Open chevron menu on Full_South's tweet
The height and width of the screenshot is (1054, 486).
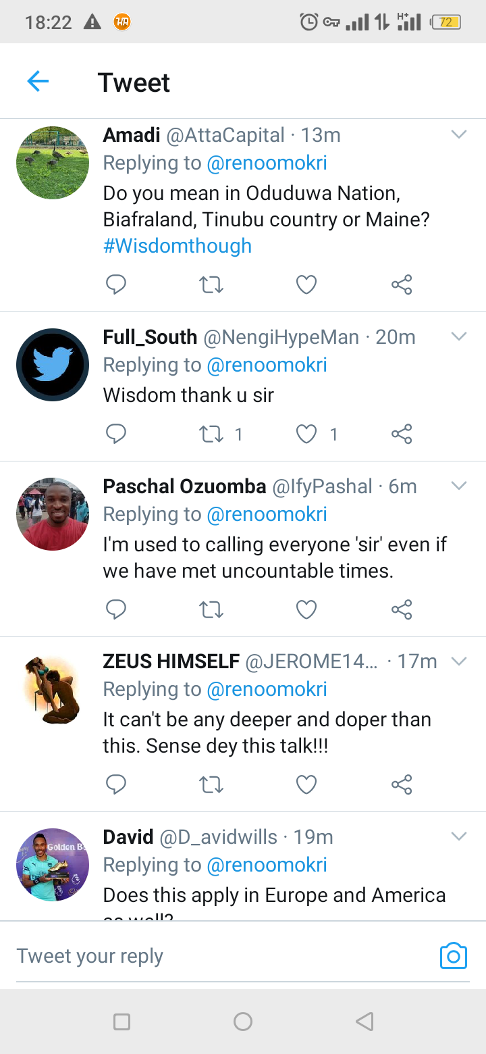459,336
